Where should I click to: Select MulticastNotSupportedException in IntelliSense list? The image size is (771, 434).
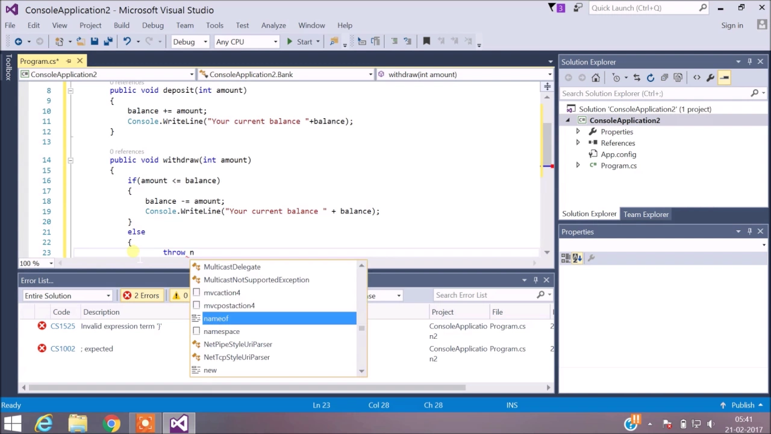click(x=274, y=280)
